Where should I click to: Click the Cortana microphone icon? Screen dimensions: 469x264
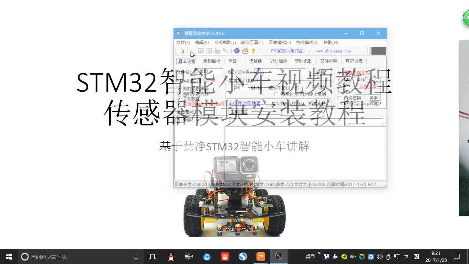(x=136, y=257)
